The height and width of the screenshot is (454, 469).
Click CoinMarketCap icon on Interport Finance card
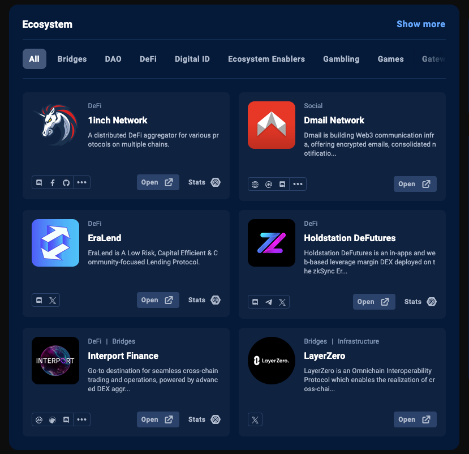click(x=39, y=419)
